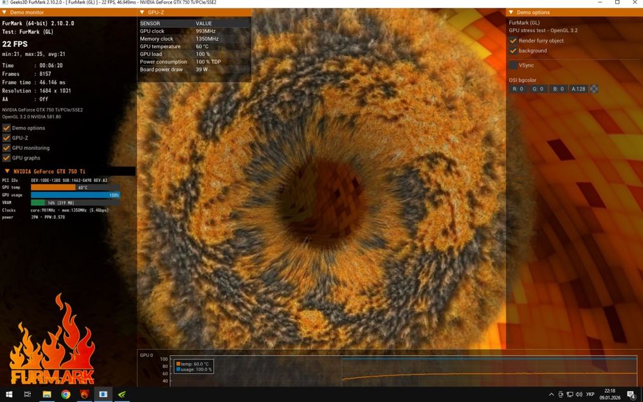Click the Resolution : 1684 x 1031 line

click(x=37, y=91)
